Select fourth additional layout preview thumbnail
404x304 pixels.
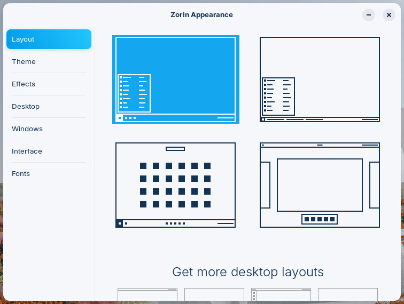click(348, 294)
